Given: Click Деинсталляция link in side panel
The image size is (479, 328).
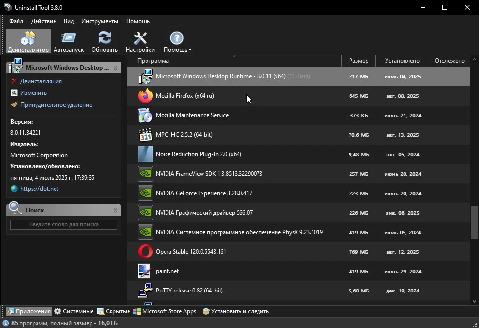Looking at the screenshot, I should tap(41, 81).
